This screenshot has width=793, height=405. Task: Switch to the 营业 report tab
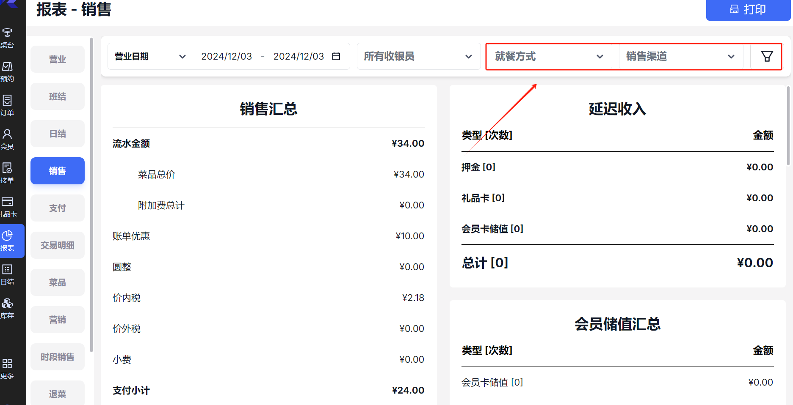point(58,59)
